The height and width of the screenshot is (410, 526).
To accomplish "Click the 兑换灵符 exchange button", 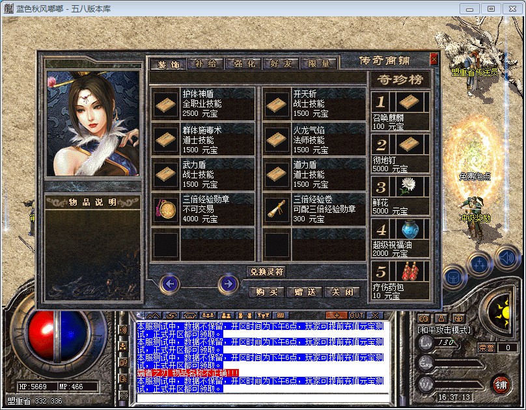I will coord(266,271).
